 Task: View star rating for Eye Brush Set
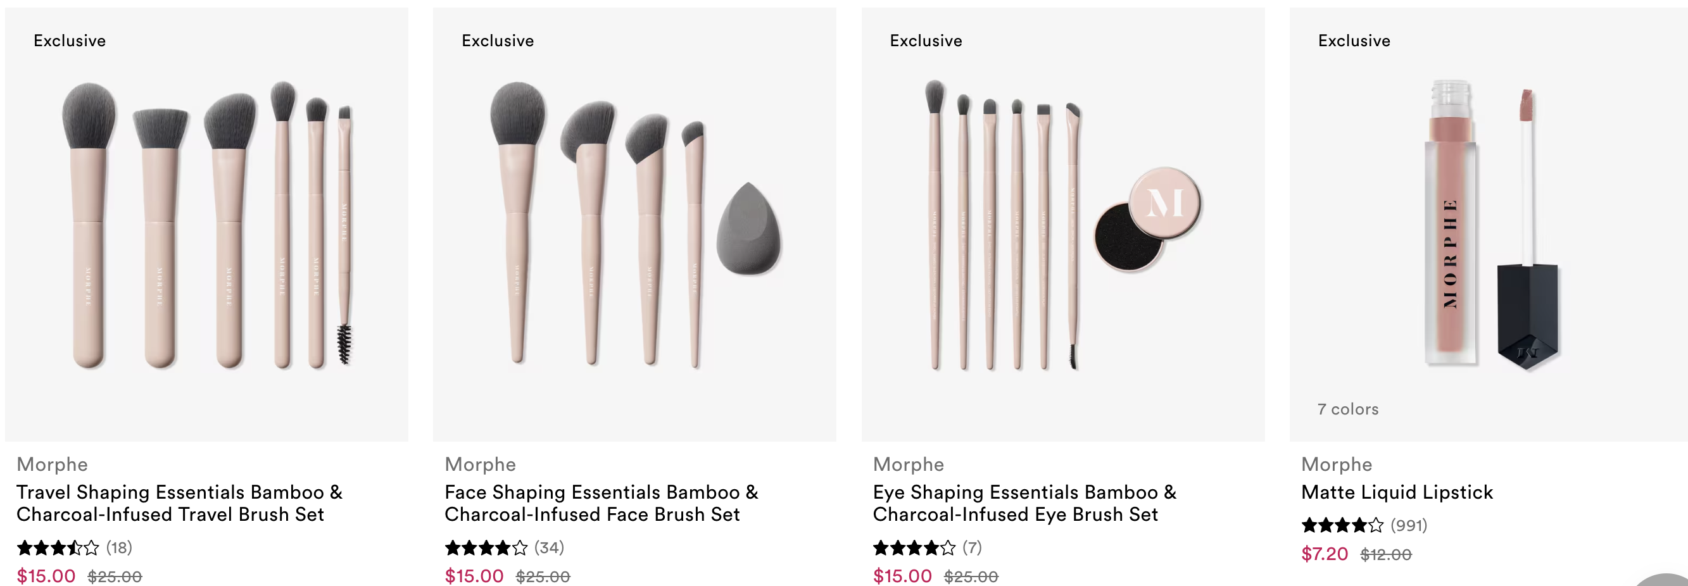(914, 547)
